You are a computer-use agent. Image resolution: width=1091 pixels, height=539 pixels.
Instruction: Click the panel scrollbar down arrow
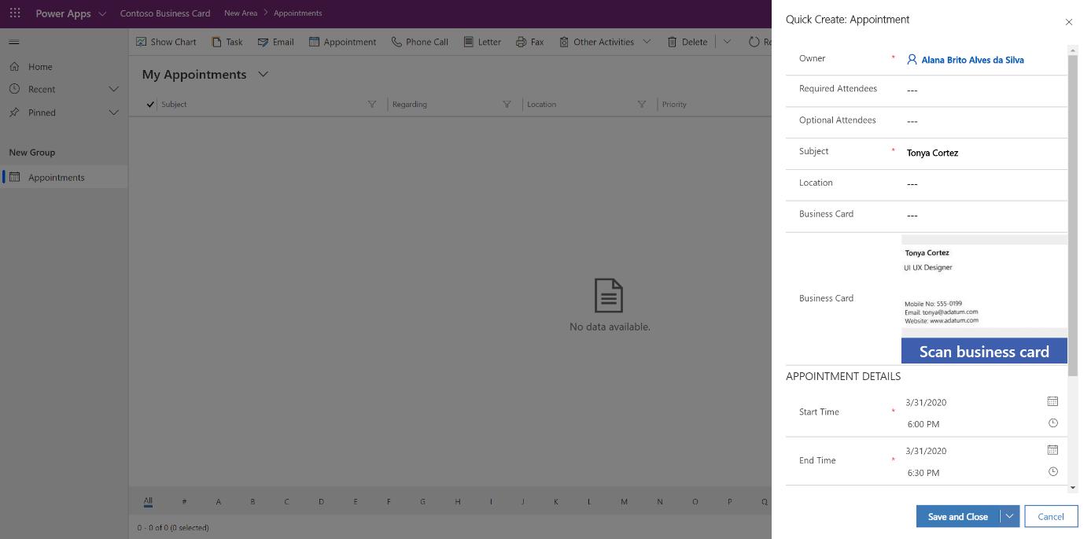[x=1073, y=488]
